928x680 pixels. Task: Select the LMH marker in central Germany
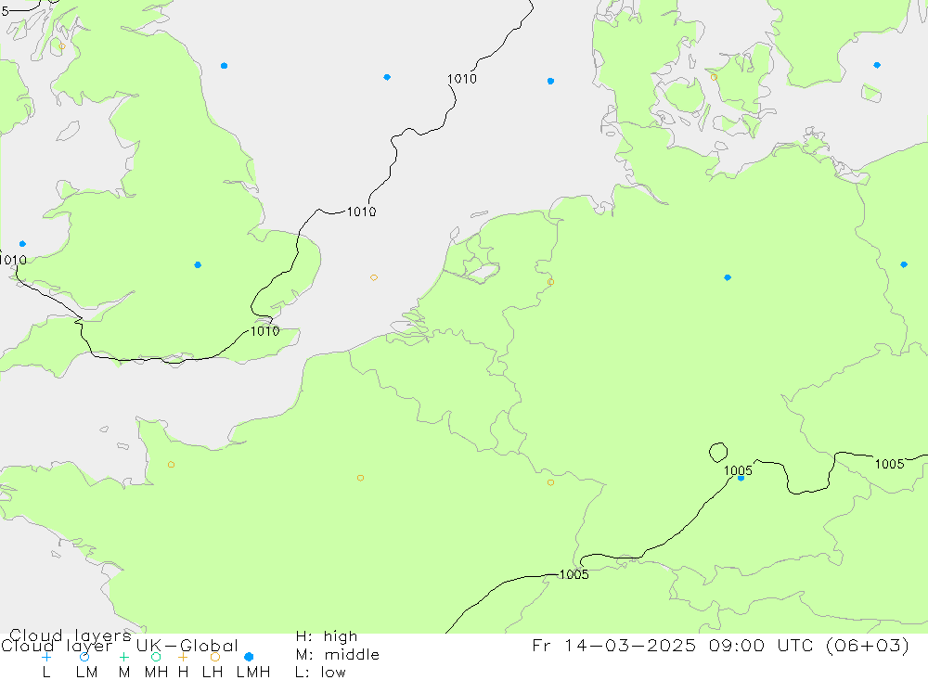click(728, 277)
